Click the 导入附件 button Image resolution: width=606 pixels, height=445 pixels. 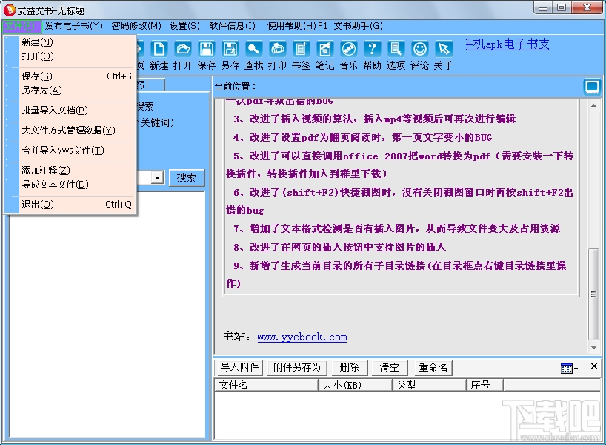[x=239, y=367]
